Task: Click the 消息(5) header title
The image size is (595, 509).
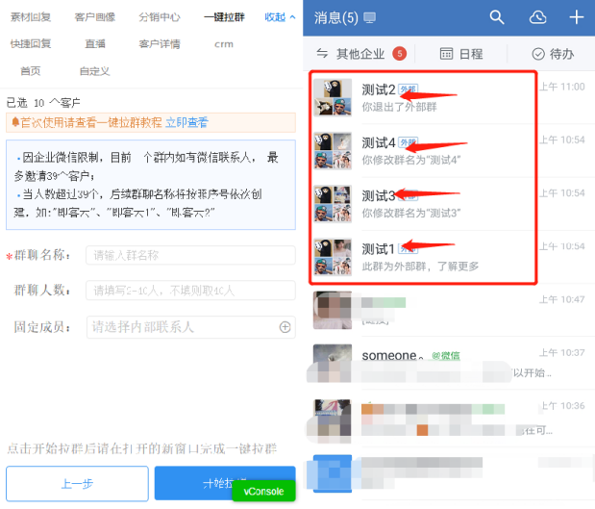Action: (335, 18)
